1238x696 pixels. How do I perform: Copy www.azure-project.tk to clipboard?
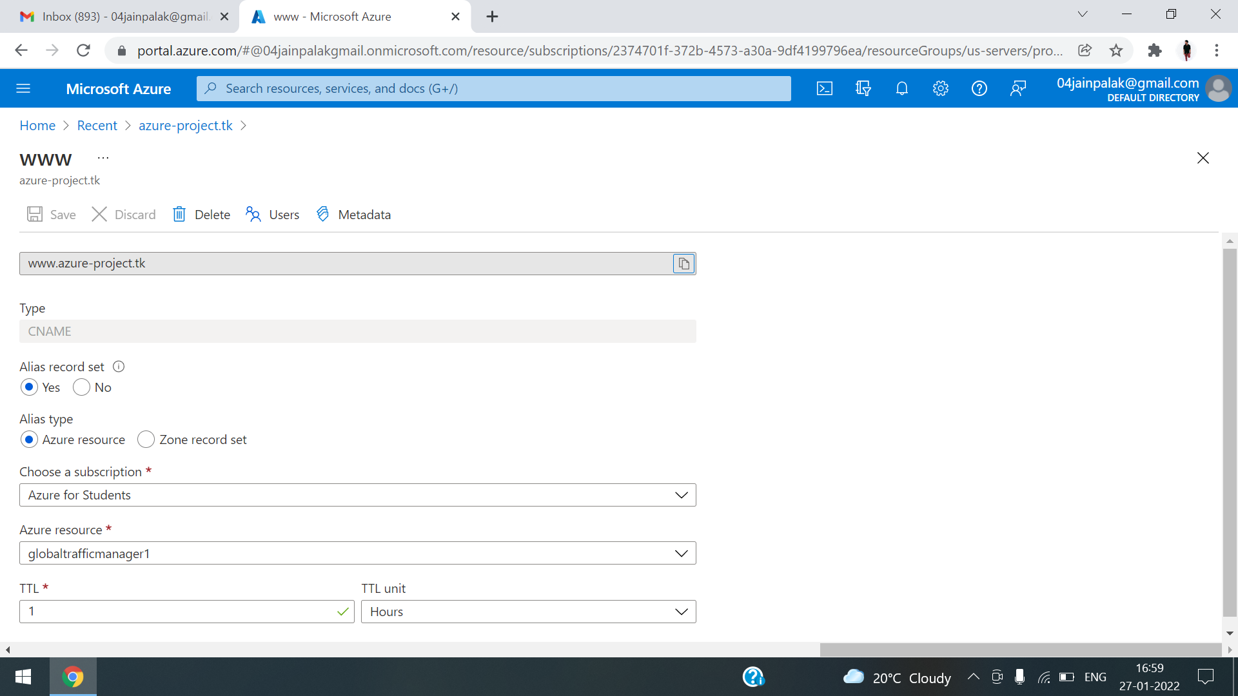click(683, 264)
